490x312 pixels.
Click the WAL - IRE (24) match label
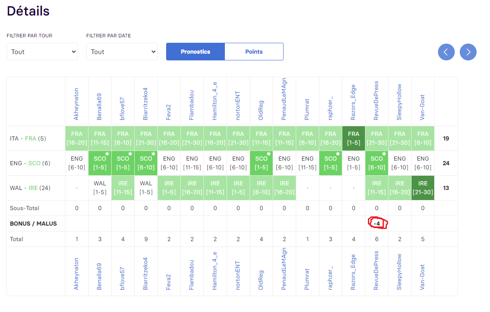click(x=30, y=188)
